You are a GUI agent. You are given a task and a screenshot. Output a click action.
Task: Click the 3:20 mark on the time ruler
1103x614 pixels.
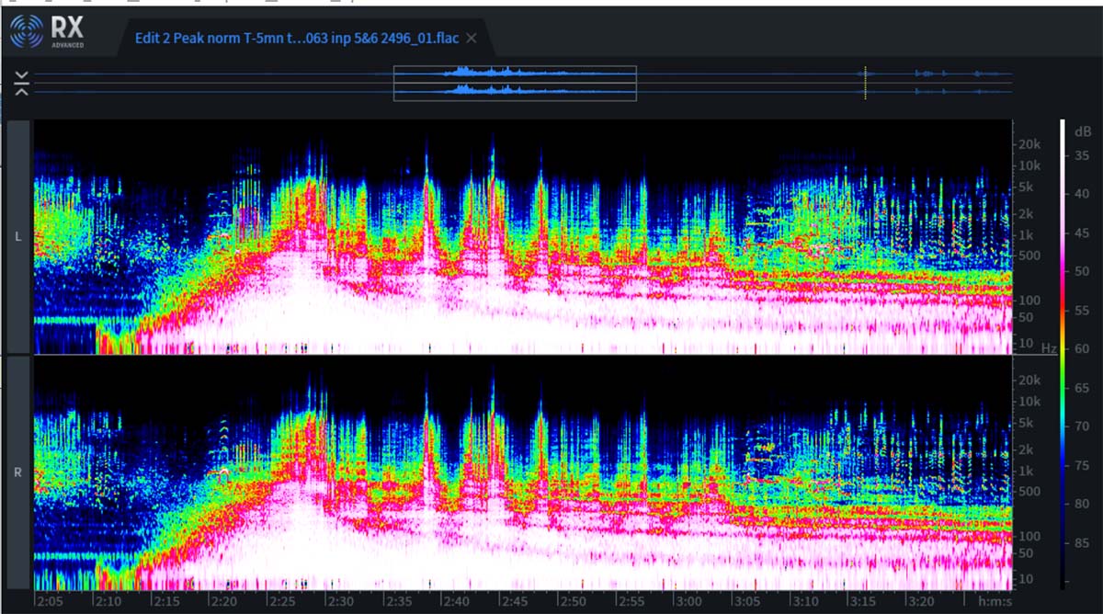[x=922, y=600]
